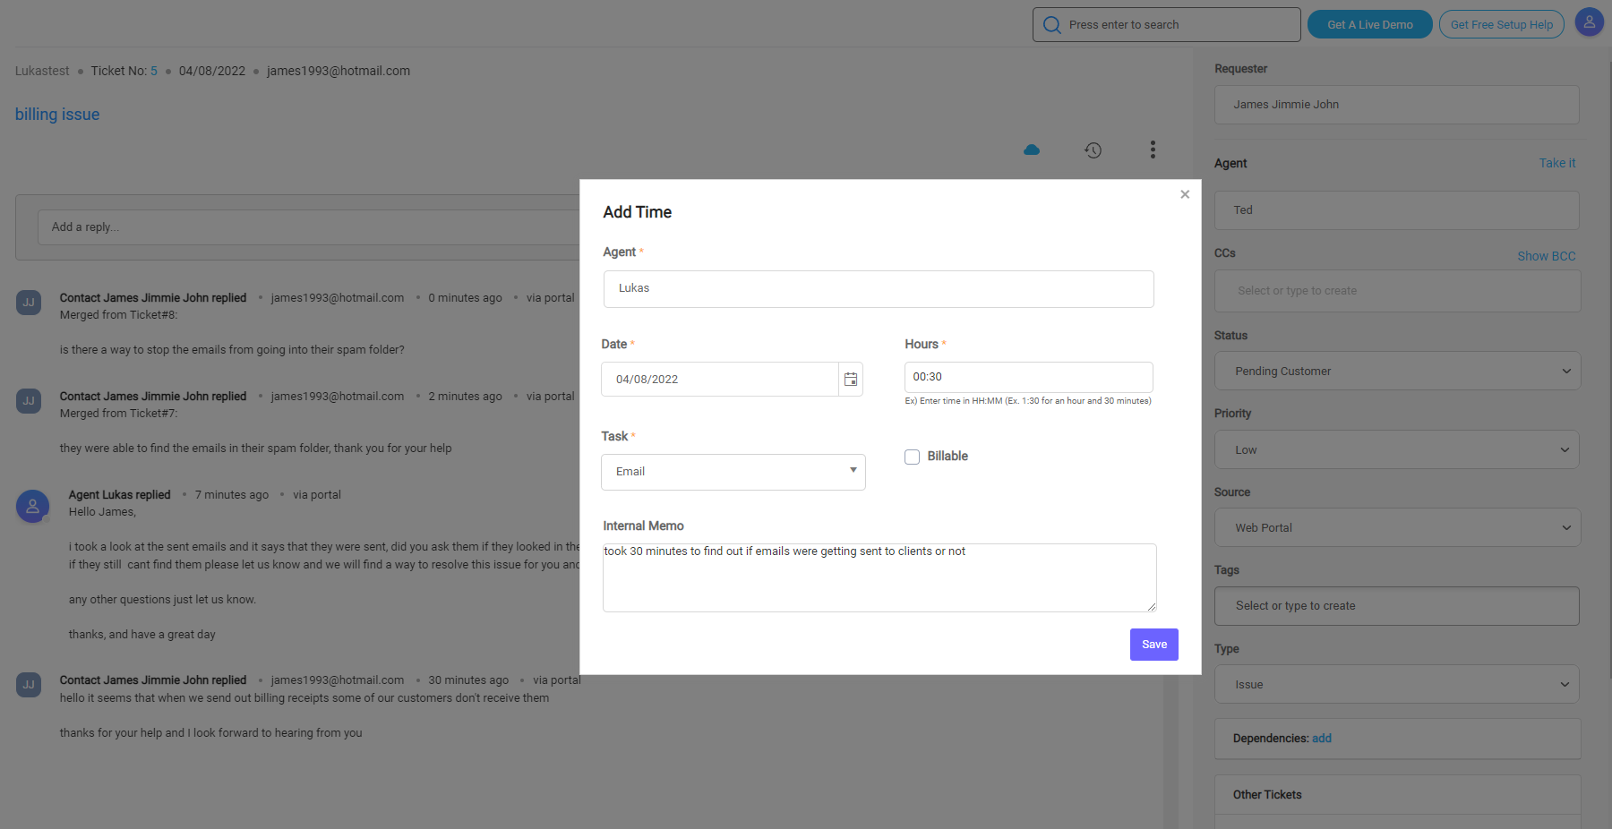Click the Other Tickets panel header
Image resolution: width=1612 pixels, height=829 pixels.
point(1397,795)
